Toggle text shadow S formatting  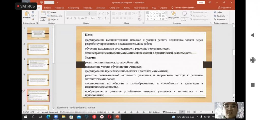click(x=79, y=18)
